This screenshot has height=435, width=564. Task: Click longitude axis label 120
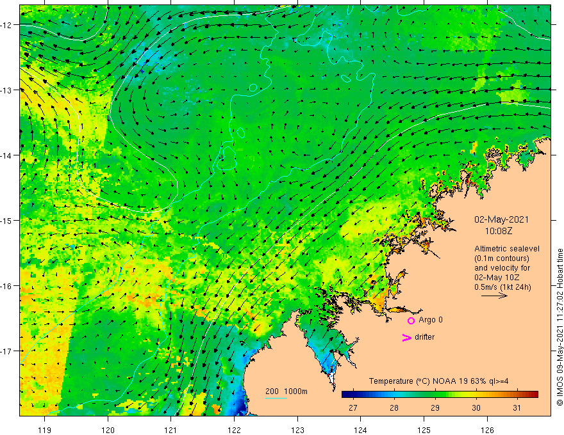point(108,430)
